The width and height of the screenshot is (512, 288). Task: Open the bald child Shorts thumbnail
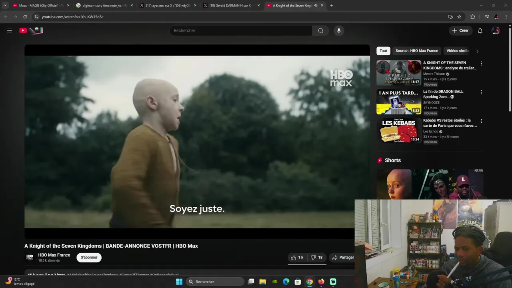click(394, 184)
